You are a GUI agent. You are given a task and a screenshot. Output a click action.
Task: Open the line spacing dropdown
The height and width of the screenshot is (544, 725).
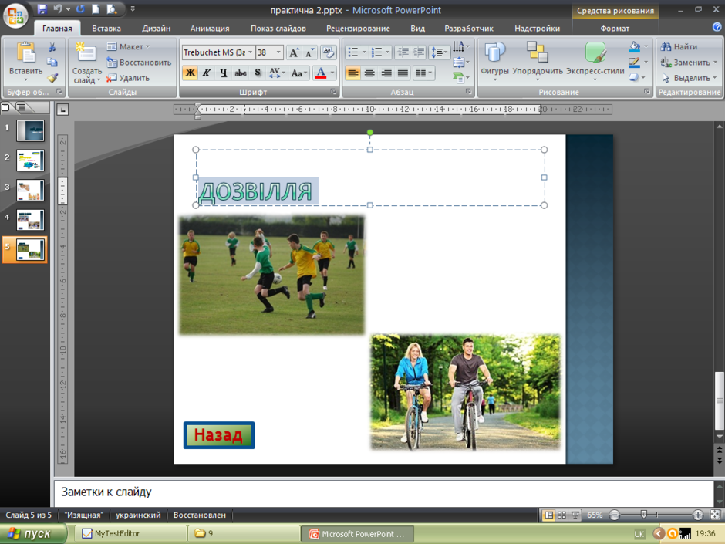(440, 52)
